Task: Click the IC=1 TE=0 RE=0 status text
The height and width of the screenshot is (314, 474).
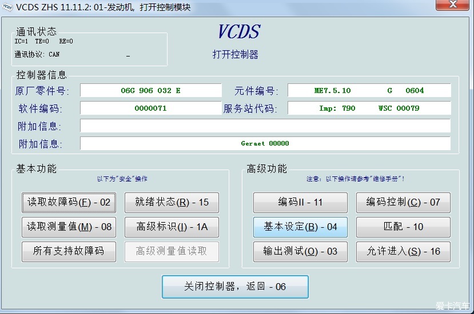Action: click(44, 41)
